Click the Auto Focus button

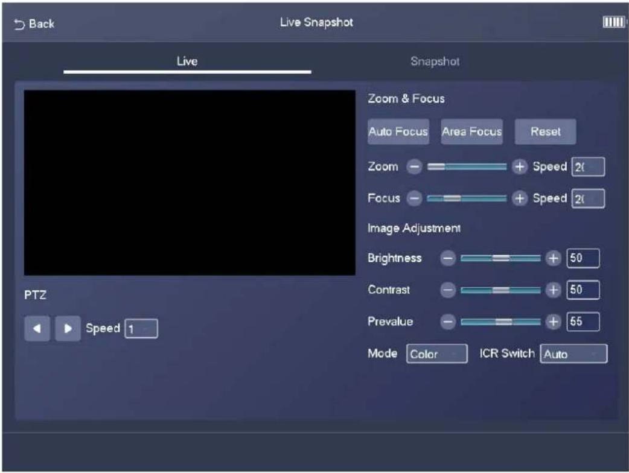pyautogui.click(x=398, y=132)
